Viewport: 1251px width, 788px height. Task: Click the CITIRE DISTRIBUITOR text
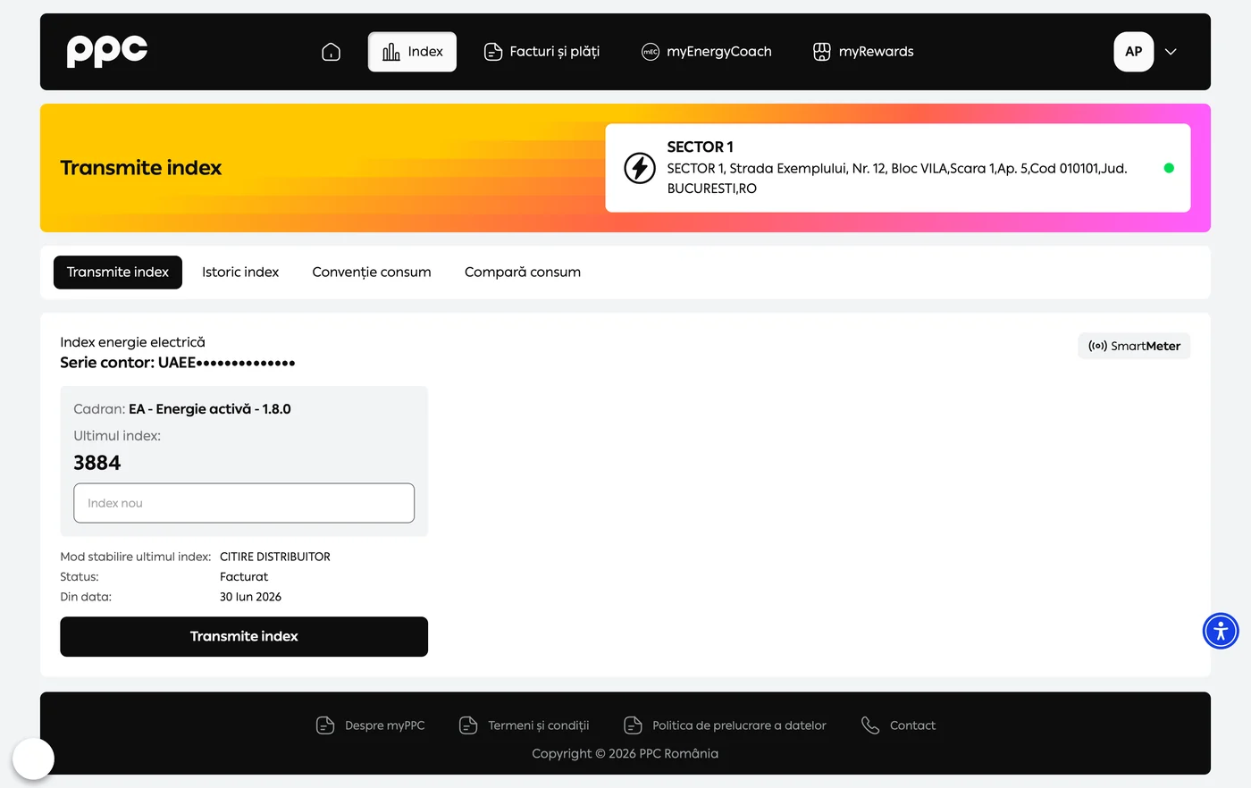(x=275, y=557)
